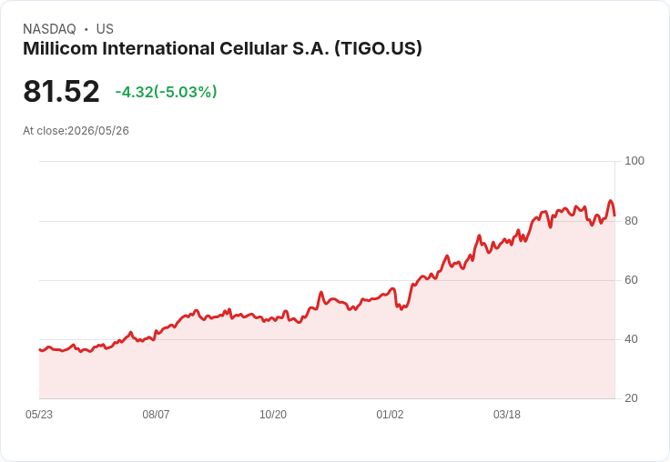Click the 20 price axis label
Image resolution: width=670 pixels, height=462 pixels.
point(631,398)
